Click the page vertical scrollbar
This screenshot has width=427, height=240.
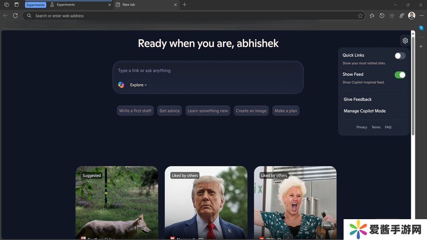413,83
